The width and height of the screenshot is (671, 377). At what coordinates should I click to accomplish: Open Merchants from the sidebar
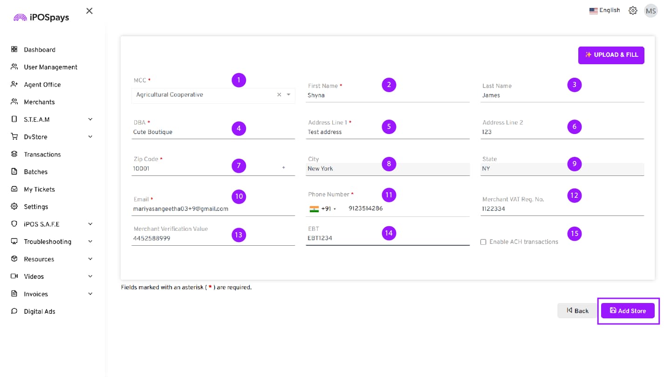pyautogui.click(x=39, y=102)
